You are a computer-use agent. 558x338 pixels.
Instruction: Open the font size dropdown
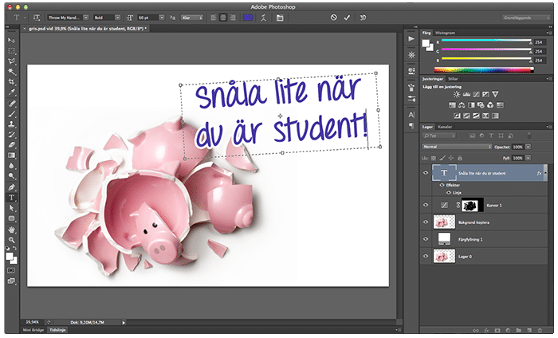[162, 18]
